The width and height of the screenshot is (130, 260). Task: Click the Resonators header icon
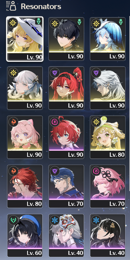click(x=11, y=6)
